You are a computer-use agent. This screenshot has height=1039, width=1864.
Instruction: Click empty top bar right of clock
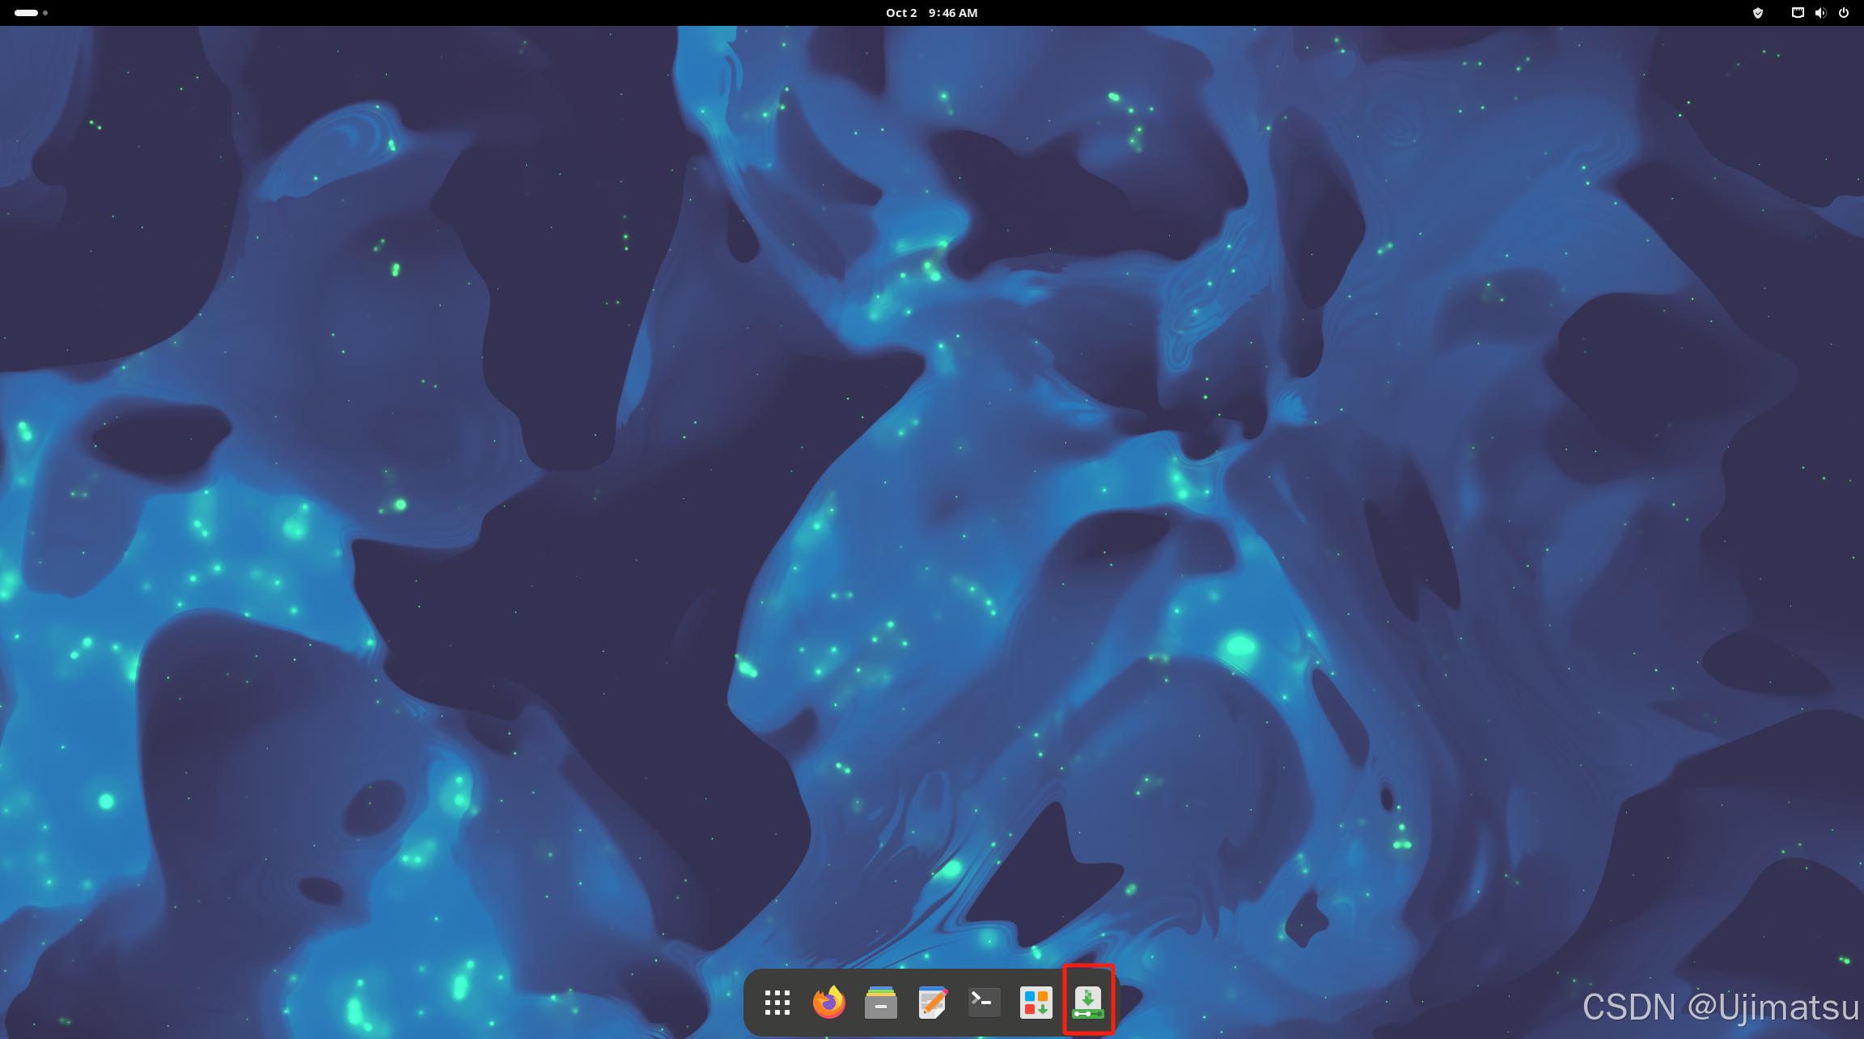pos(1375,13)
